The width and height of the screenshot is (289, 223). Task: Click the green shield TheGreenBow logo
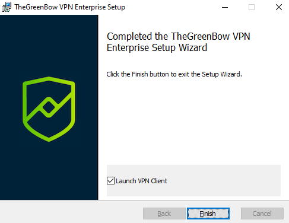(49, 109)
